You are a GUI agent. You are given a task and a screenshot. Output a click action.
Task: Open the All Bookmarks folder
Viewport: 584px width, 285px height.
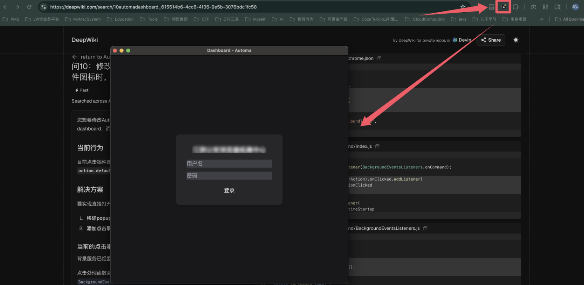pos(569,19)
